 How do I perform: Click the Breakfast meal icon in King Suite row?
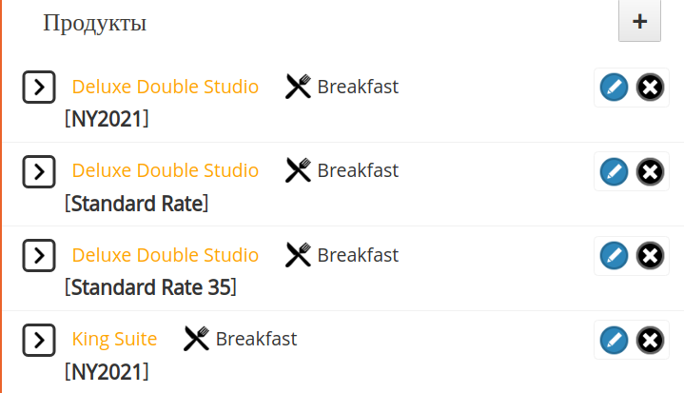coord(196,339)
